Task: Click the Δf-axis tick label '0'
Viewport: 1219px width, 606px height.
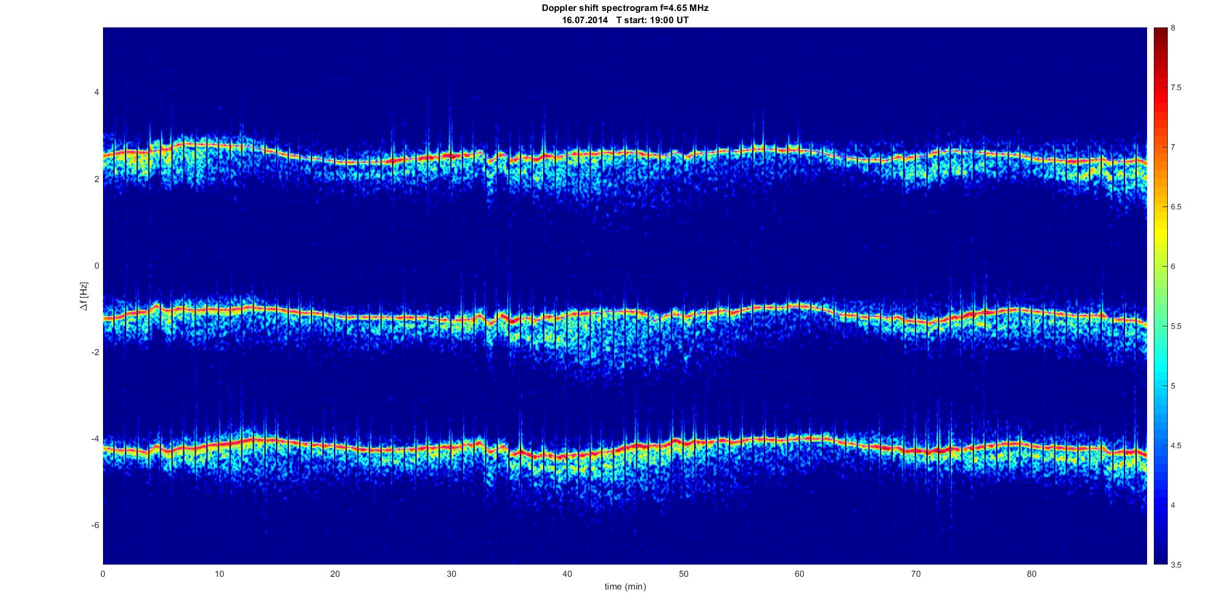Action: coord(96,266)
